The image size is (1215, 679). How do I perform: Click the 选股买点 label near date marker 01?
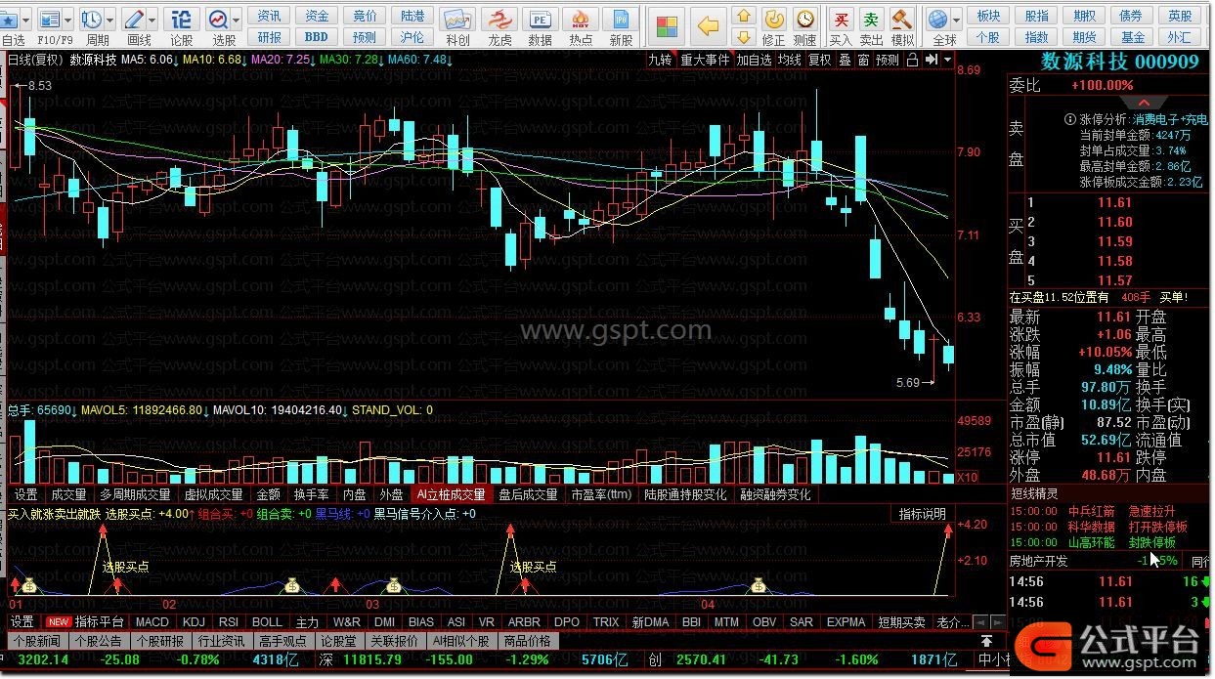click(x=125, y=566)
